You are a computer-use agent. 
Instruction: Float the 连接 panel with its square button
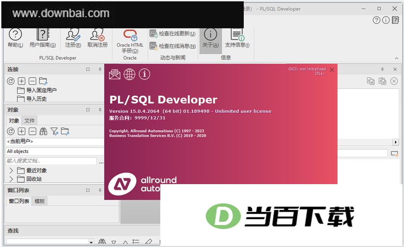coord(88,69)
